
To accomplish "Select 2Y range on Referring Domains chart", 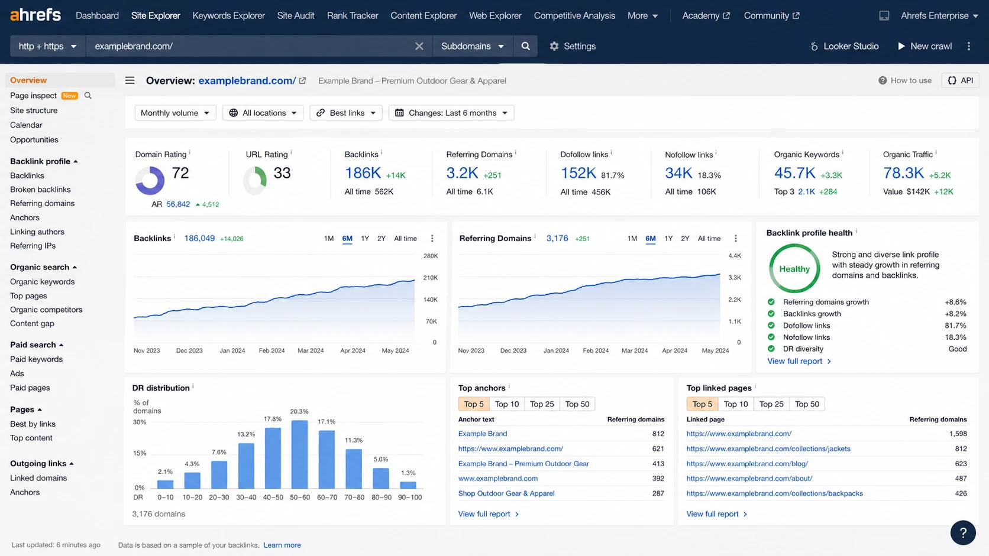I will [685, 239].
